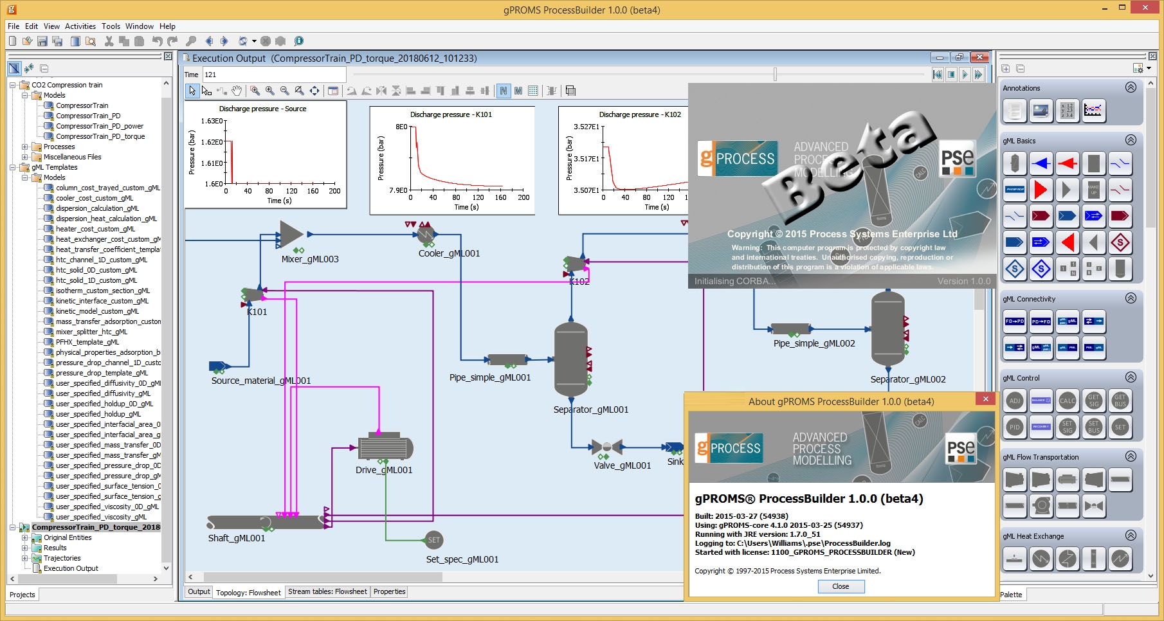This screenshot has width=1164, height=621.
Task: Skip to start of execution timeline
Action: (938, 75)
